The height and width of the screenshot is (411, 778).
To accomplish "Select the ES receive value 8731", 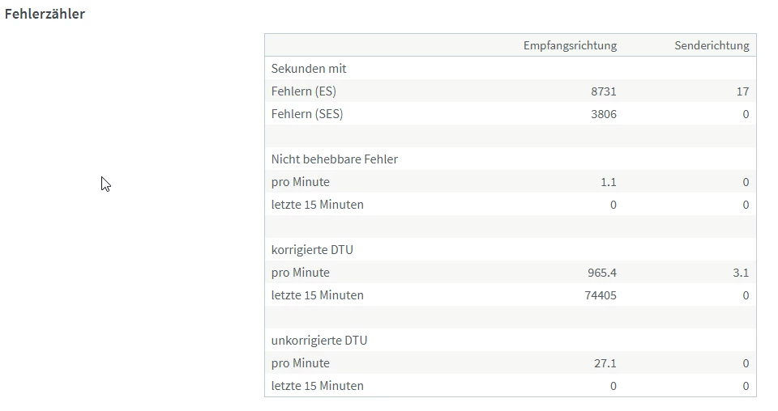I will click(604, 91).
